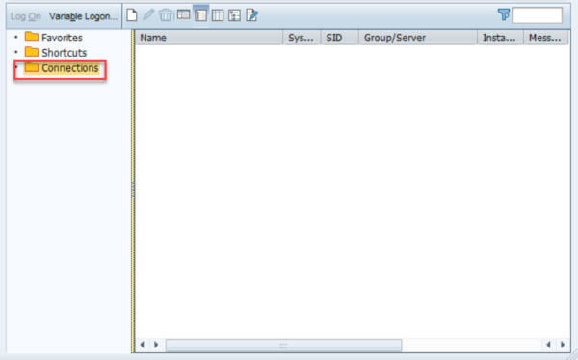Switch to Explorer view icon
Screen dimensions: 578x360
click(x=183, y=15)
